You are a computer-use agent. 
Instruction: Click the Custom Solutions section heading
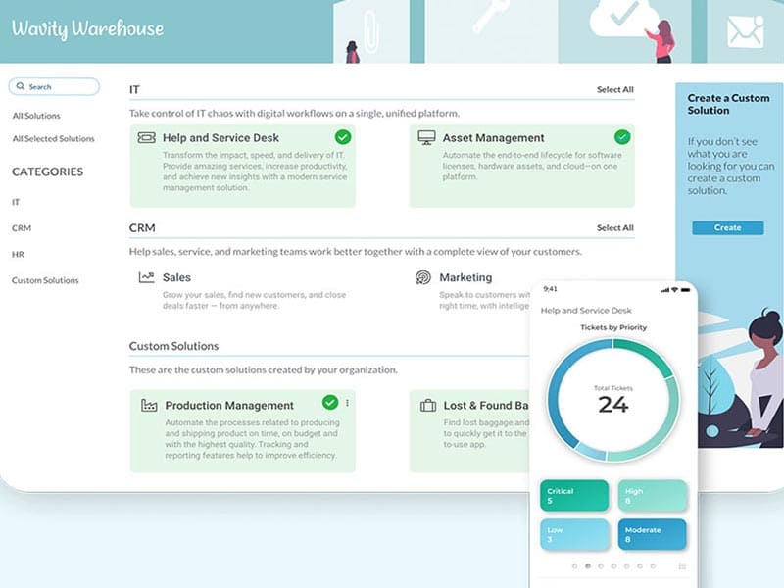click(x=173, y=346)
